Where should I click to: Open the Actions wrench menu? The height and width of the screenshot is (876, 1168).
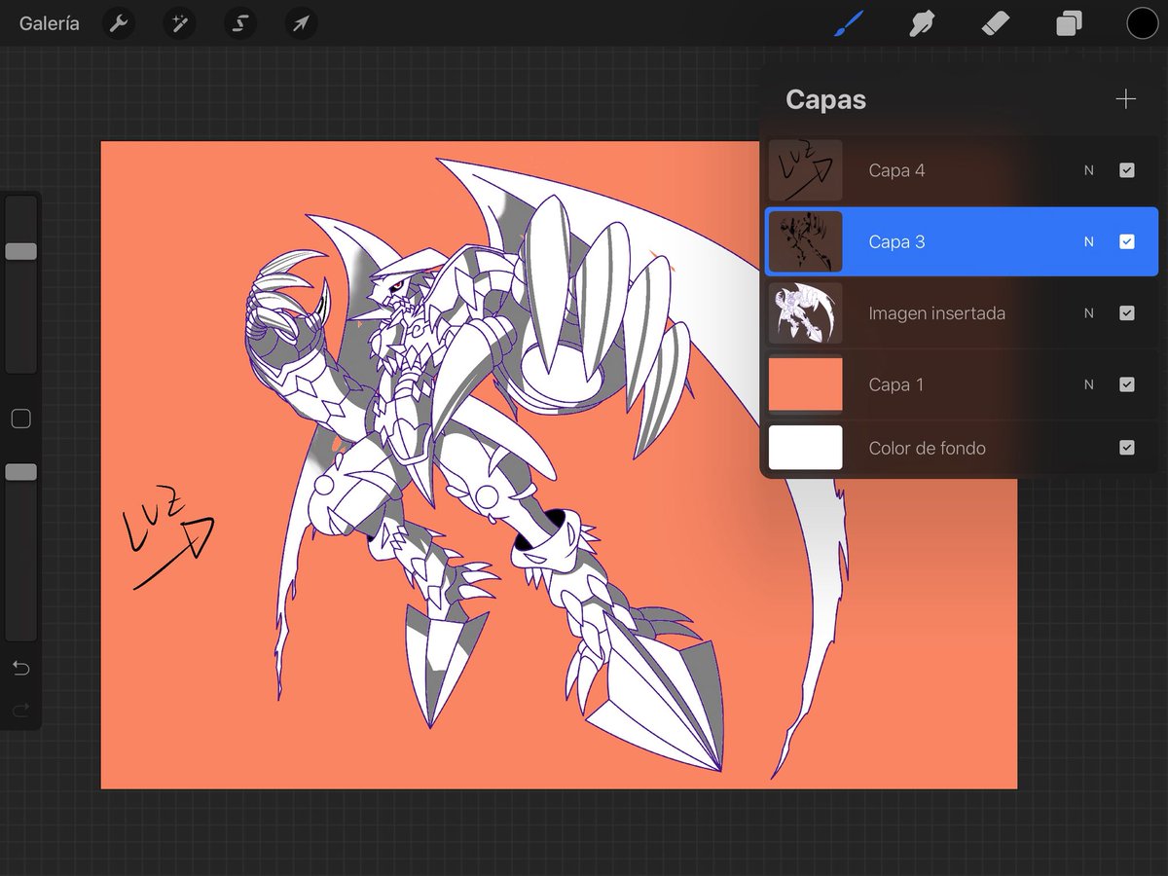119,23
